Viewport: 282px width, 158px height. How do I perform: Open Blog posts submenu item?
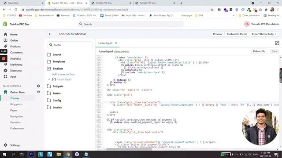(x=16, y=104)
